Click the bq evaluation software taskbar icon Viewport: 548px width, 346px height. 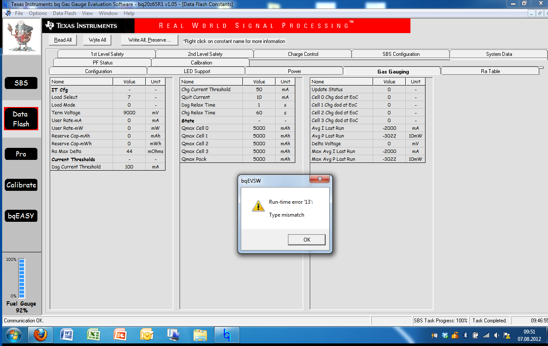point(227,334)
